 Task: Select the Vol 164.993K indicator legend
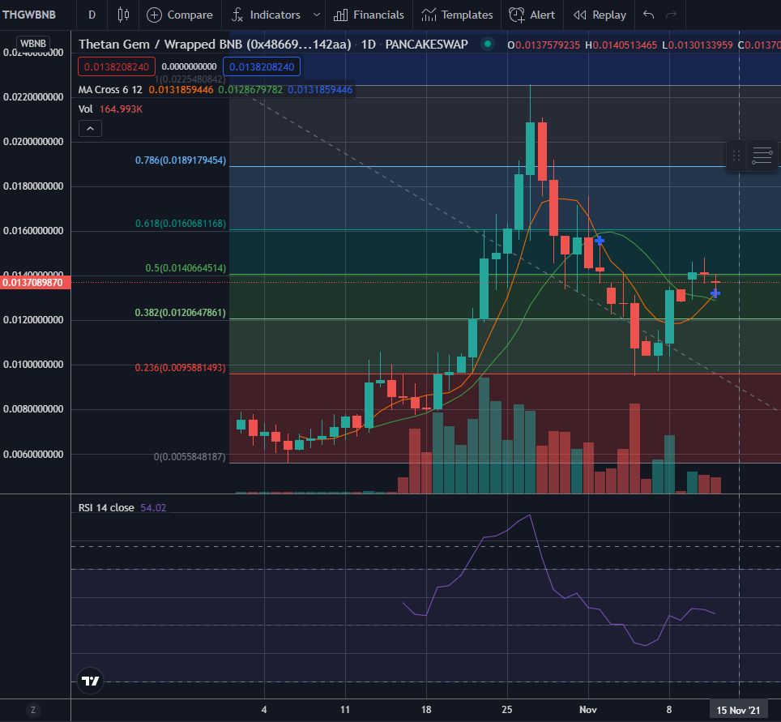pyautogui.click(x=110, y=109)
